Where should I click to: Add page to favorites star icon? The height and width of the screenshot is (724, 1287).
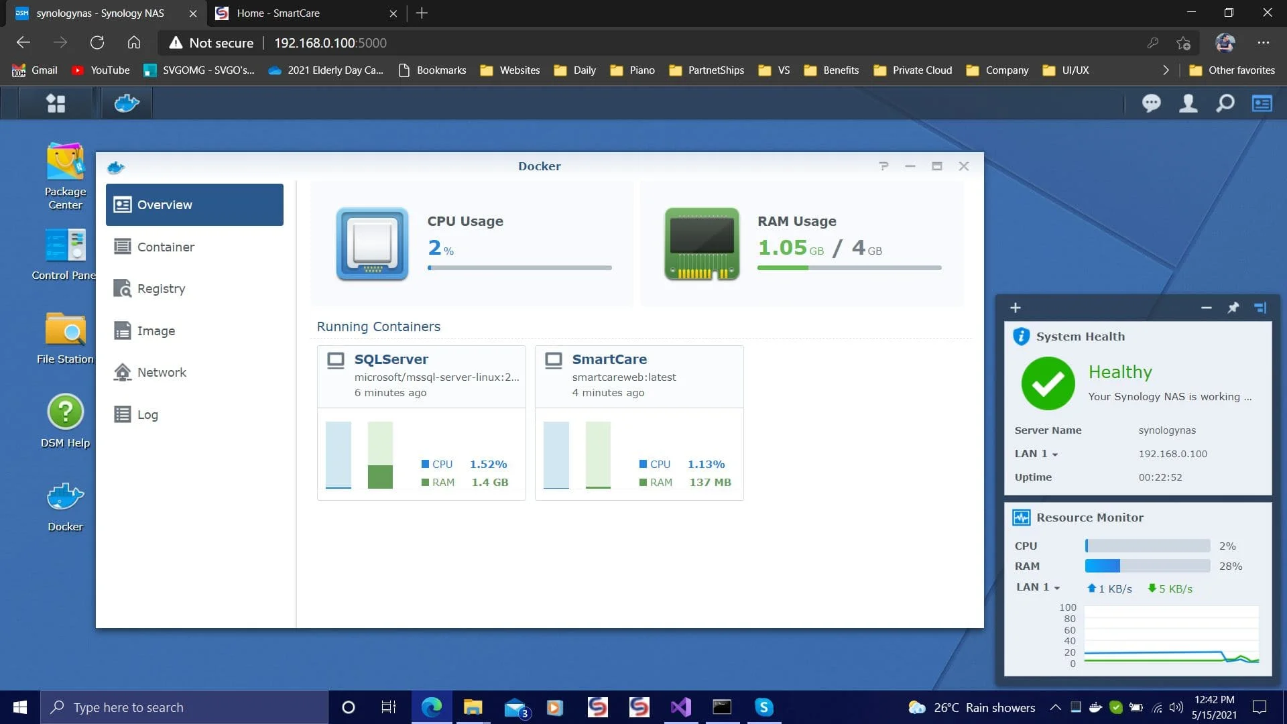click(1183, 42)
